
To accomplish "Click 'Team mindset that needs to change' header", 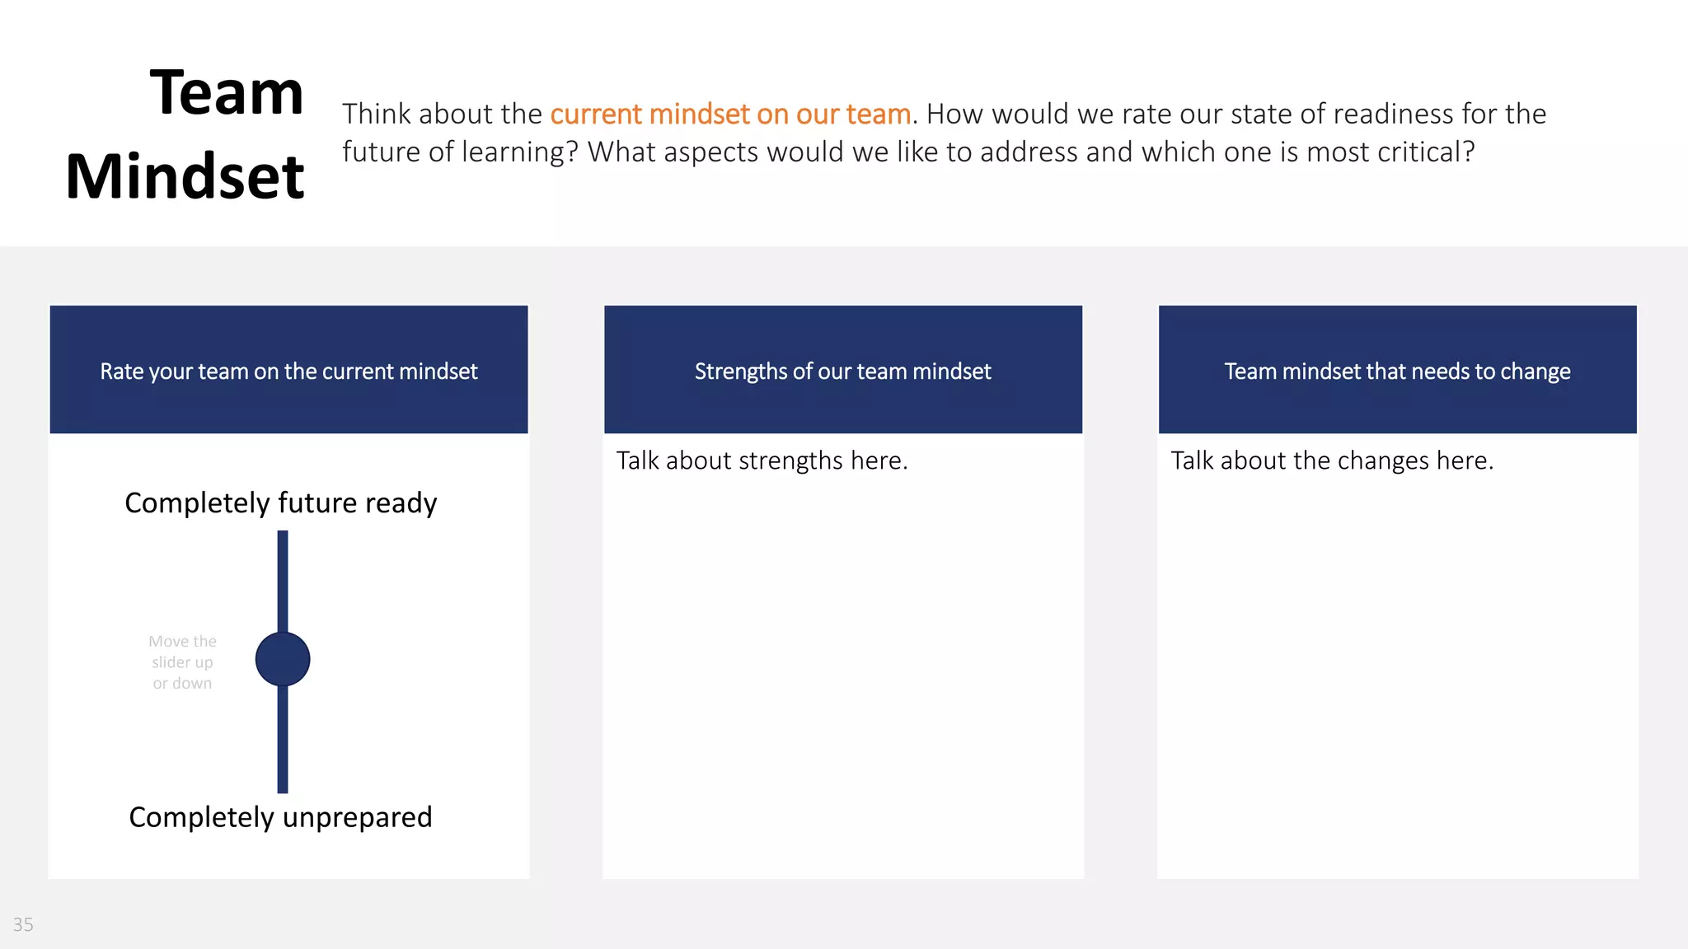I will tap(1397, 371).
